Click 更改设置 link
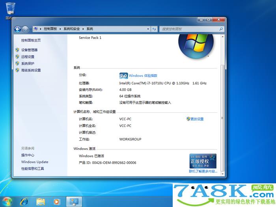This screenshot has height=207, width=276. tap(197, 119)
